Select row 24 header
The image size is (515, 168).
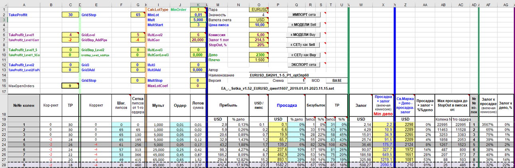4,145
